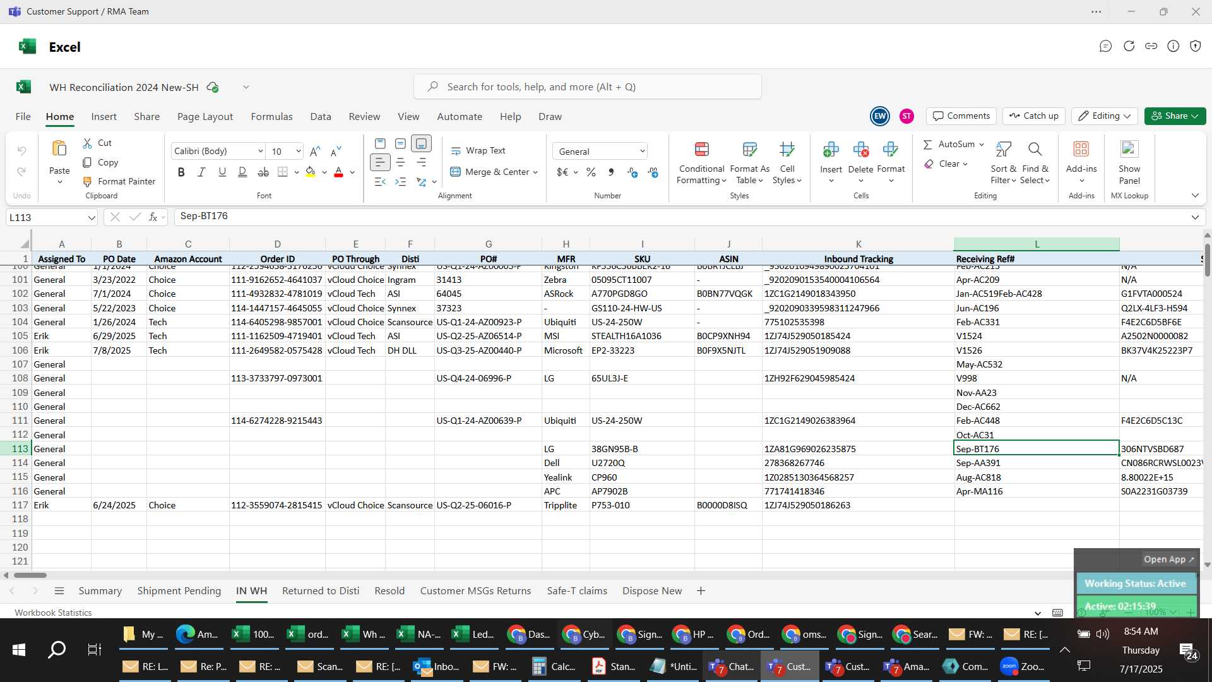
Task: Click the Paste clipboard icon
Action: point(59,148)
